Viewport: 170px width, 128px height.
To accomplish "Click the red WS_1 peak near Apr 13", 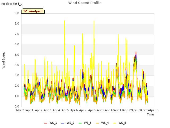I will pyautogui.click(x=136, y=52).
